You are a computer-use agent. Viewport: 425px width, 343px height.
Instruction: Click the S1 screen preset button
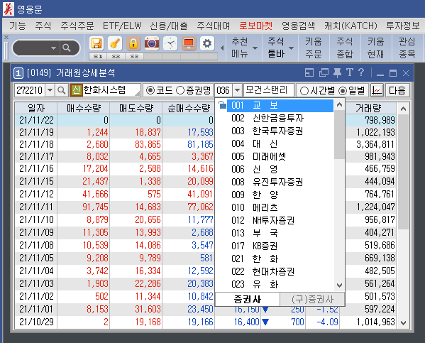coord(98,56)
